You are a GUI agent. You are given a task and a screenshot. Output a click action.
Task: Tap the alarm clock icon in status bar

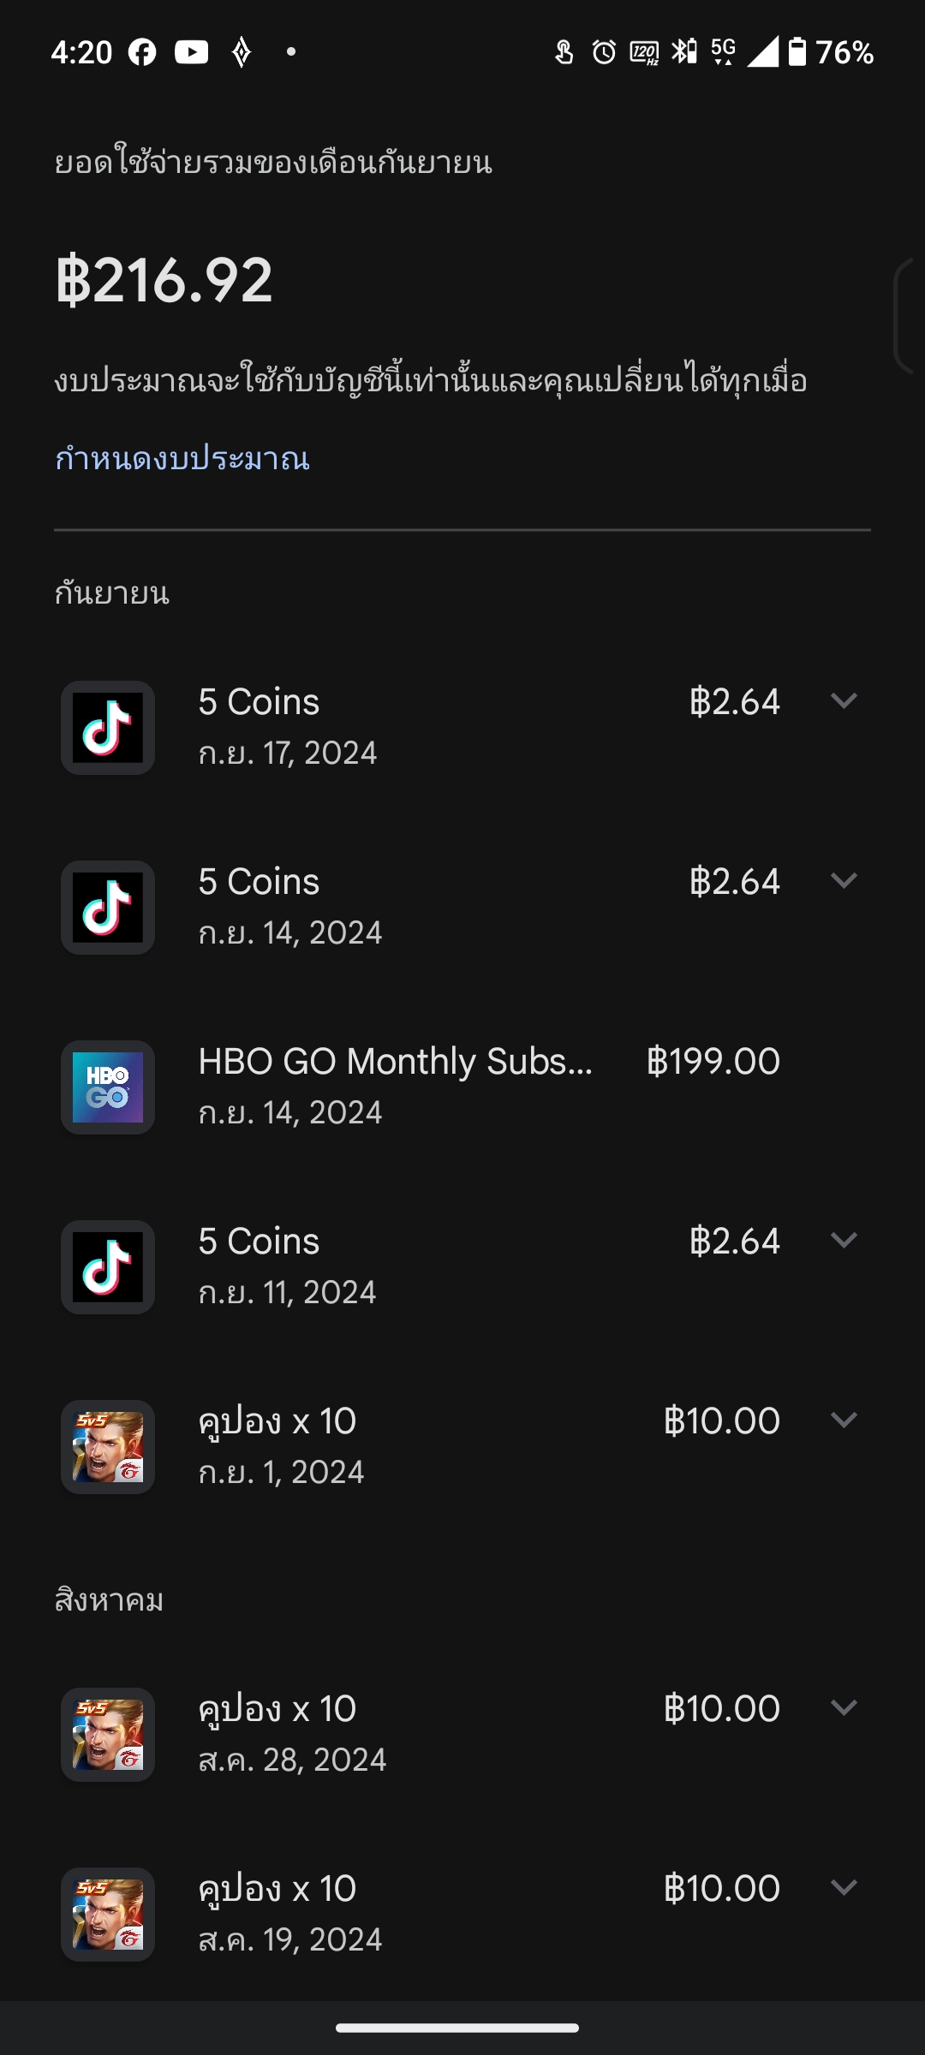click(x=604, y=52)
